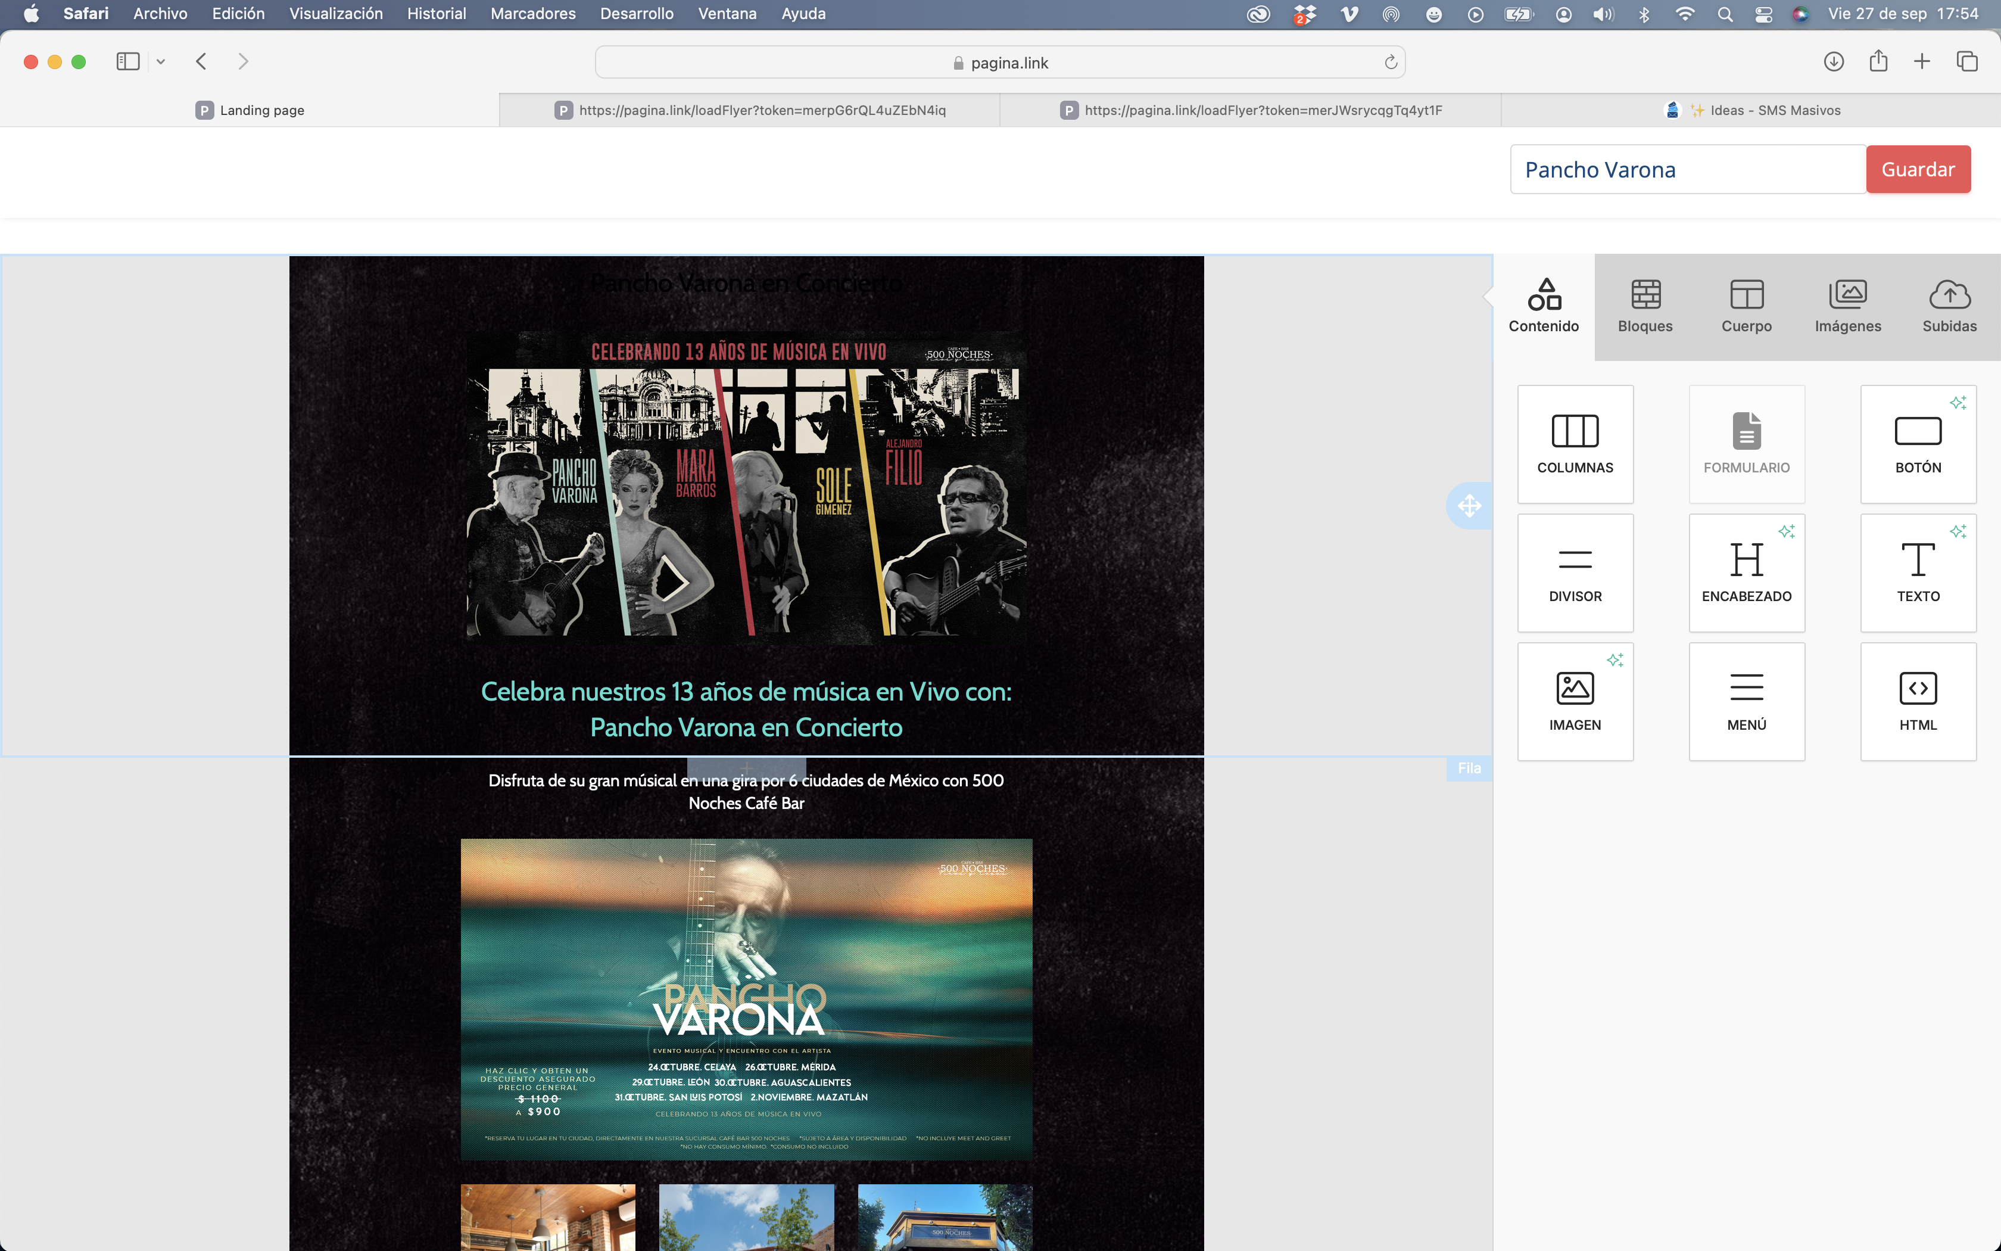Open the Dropbox menu bar icon
The width and height of the screenshot is (2001, 1251).
tap(1305, 14)
